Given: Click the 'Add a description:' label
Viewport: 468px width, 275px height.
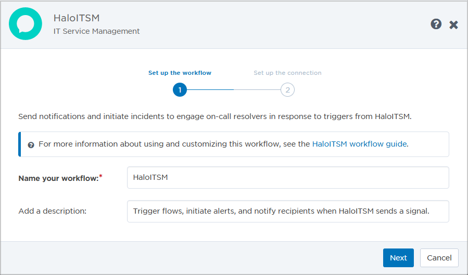Looking at the screenshot, I should click(52, 211).
